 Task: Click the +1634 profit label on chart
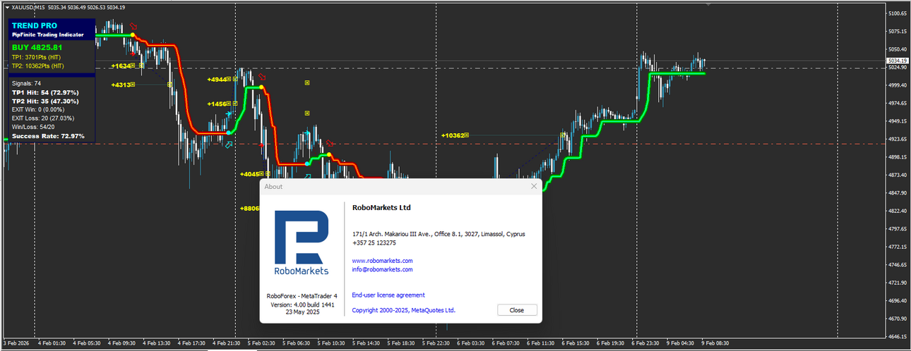[x=121, y=66]
